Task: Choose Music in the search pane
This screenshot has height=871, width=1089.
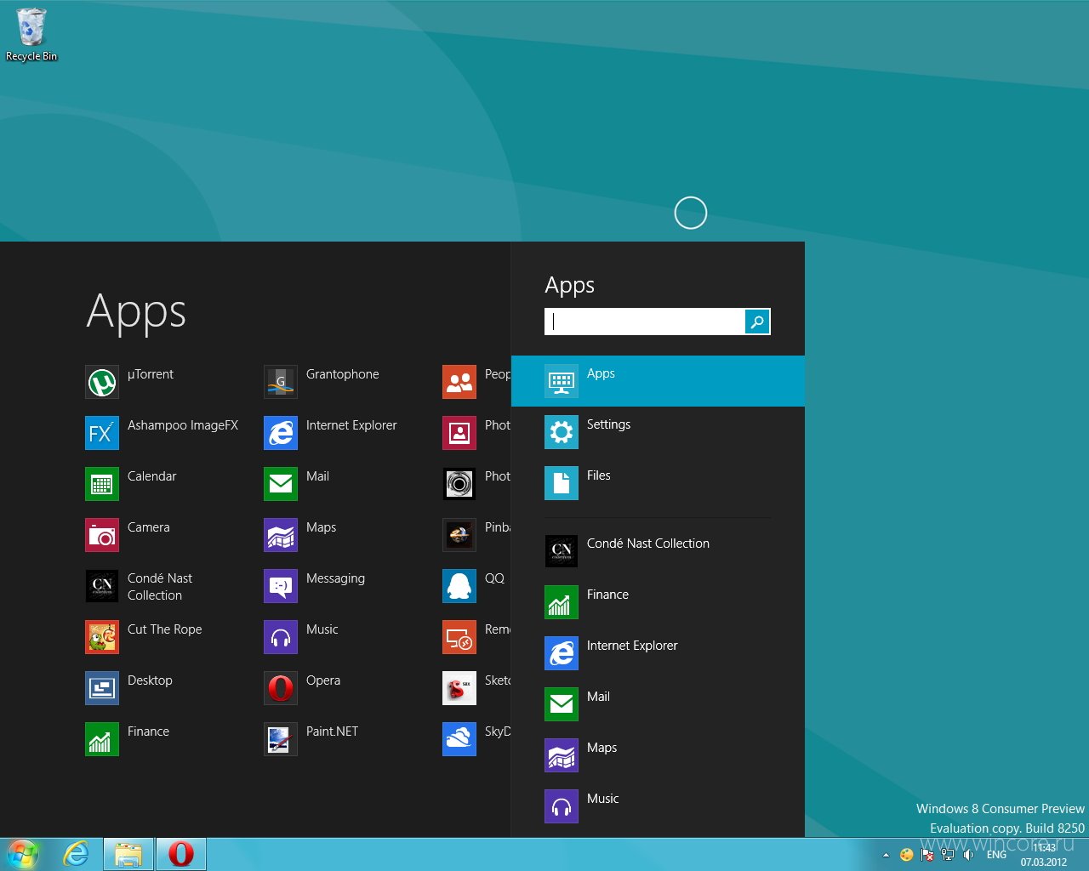Action: point(658,806)
